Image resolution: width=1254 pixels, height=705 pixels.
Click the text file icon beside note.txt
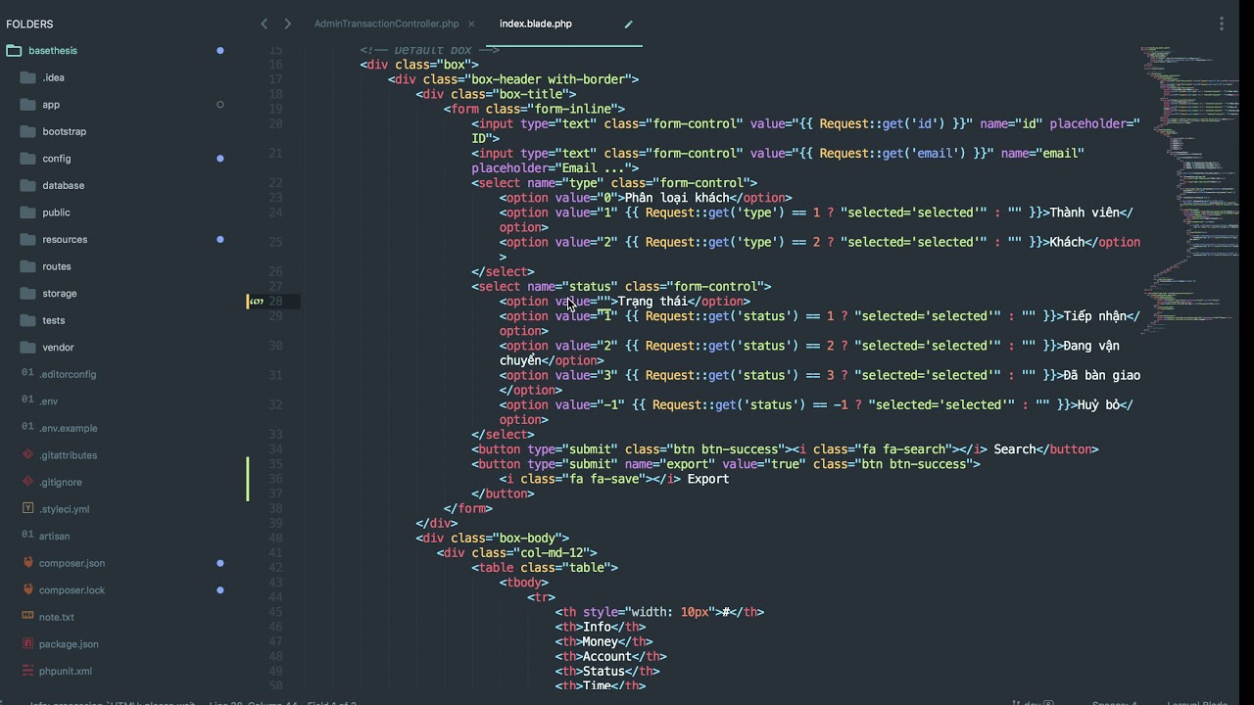tap(27, 617)
